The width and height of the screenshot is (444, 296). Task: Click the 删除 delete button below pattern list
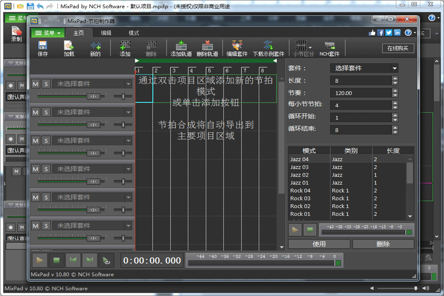pyautogui.click(x=383, y=244)
